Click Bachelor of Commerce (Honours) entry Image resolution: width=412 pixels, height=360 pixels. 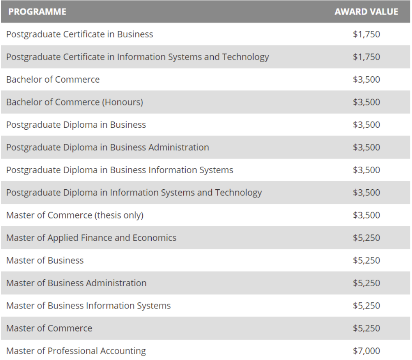click(75, 102)
